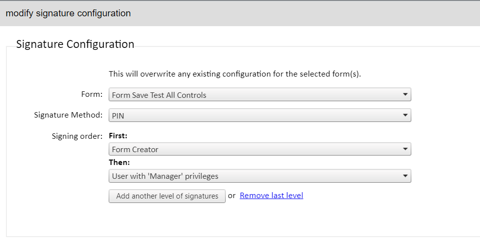This screenshot has width=480, height=245.
Task: Click the 'Signature Configuration' section title
Action: click(x=75, y=44)
